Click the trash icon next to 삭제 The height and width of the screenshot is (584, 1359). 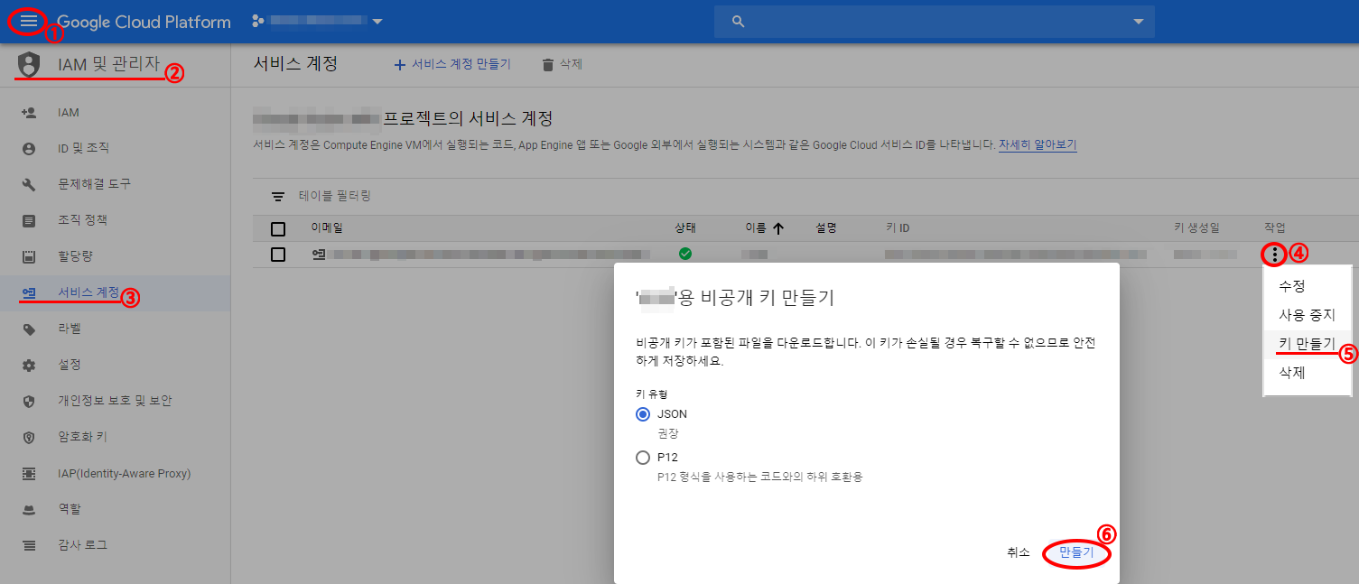tap(547, 64)
